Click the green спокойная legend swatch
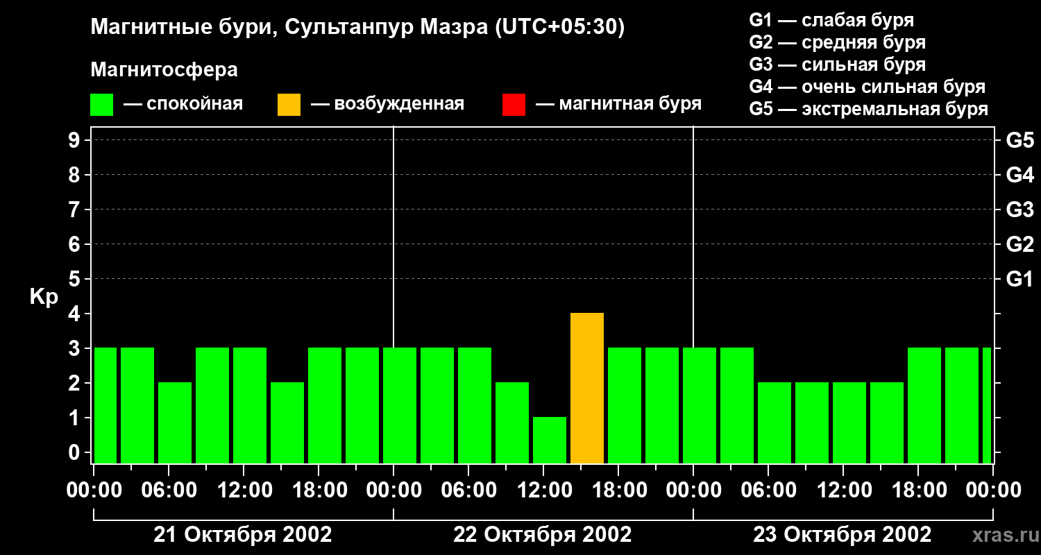Screen dimensions: 1041x555 tap(101, 105)
